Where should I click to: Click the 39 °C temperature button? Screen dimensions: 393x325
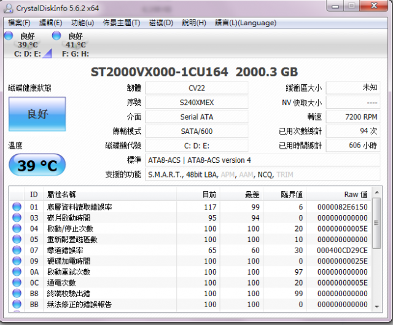pyautogui.click(x=37, y=165)
